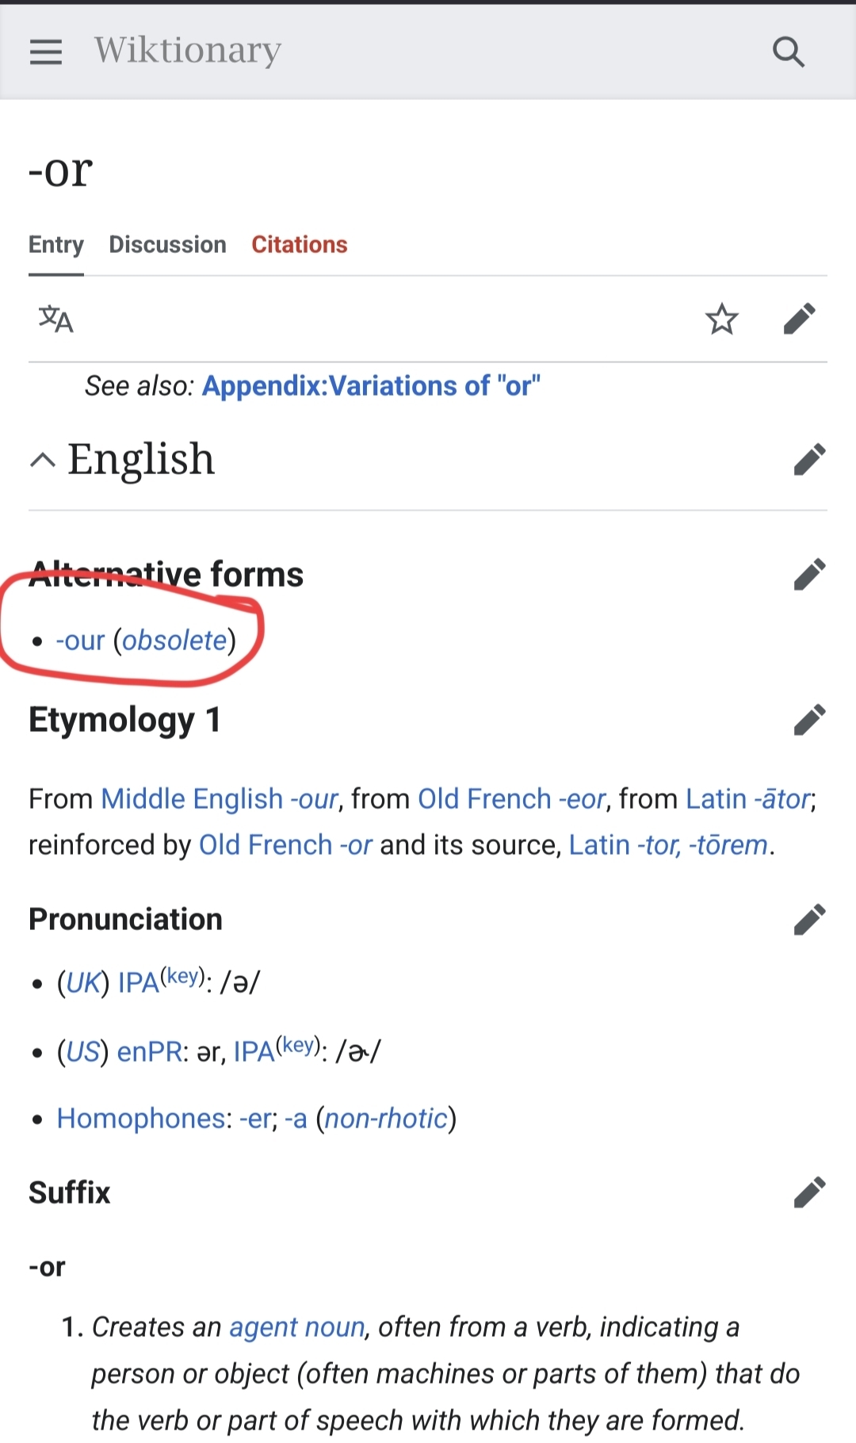Edit the Pronunciation section
The image size is (856, 1443).
(x=810, y=919)
